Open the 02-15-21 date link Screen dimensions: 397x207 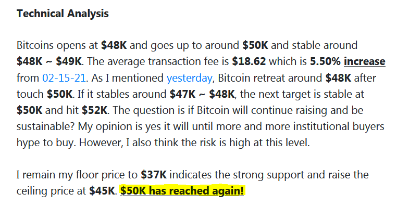[x=64, y=78]
